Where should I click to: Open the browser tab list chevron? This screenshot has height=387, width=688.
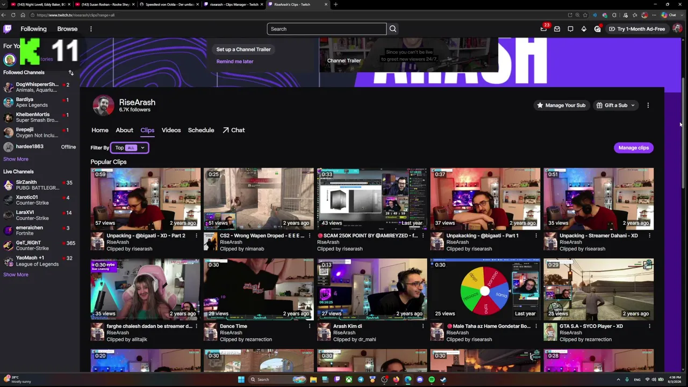point(4,4)
